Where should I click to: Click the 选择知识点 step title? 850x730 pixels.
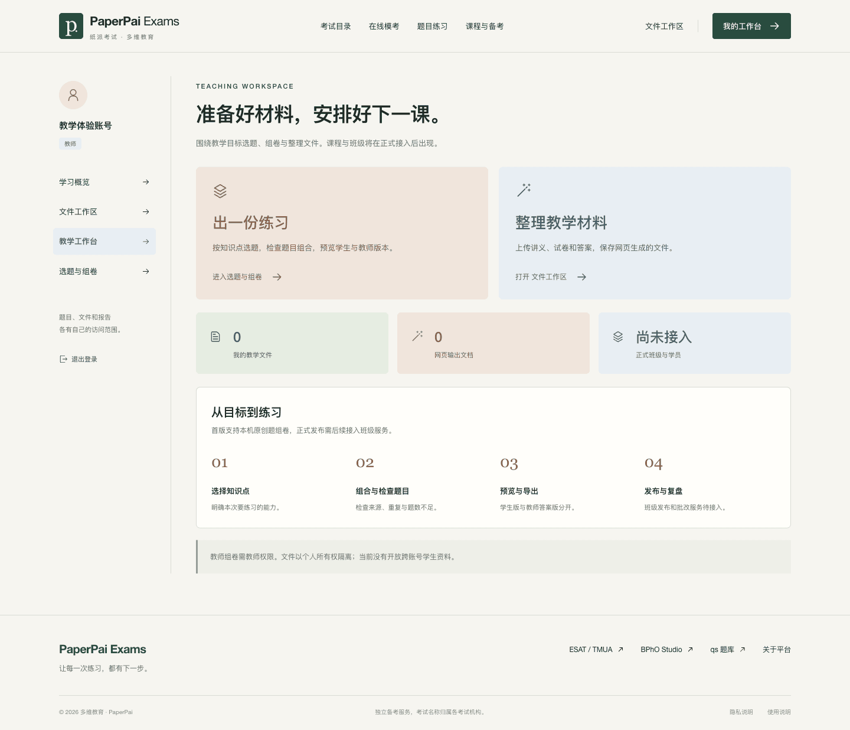(230, 491)
